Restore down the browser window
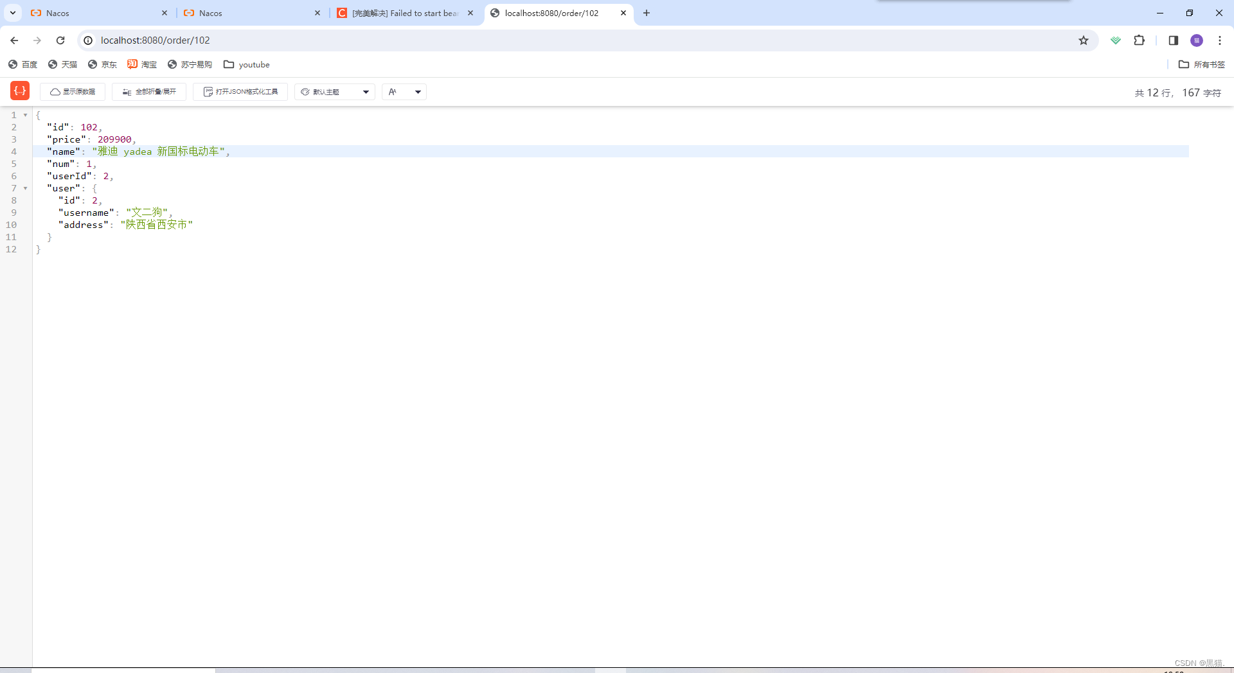Image resolution: width=1234 pixels, height=673 pixels. pyautogui.click(x=1190, y=13)
